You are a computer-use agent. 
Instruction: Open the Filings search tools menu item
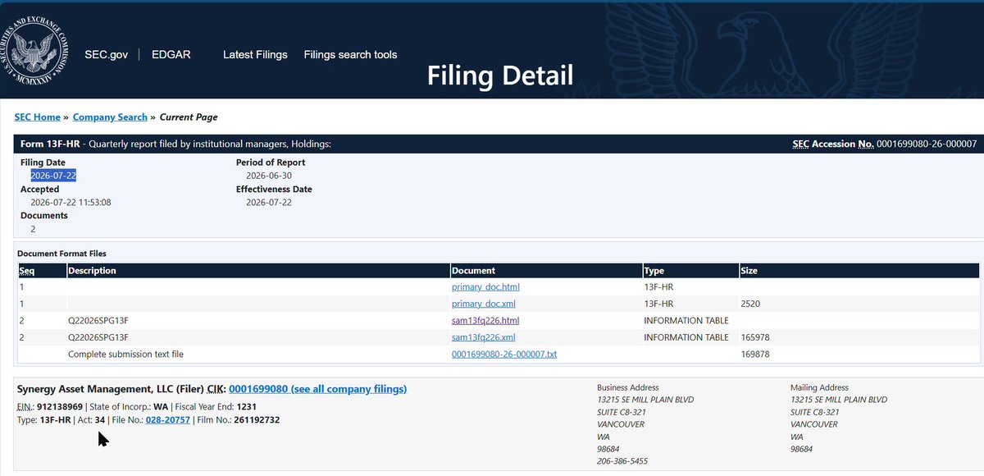click(350, 55)
